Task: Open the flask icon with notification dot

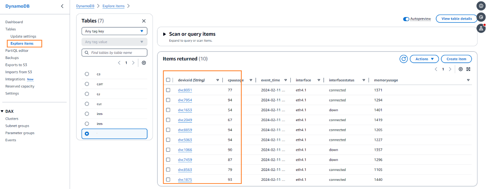Action: [481, 28]
